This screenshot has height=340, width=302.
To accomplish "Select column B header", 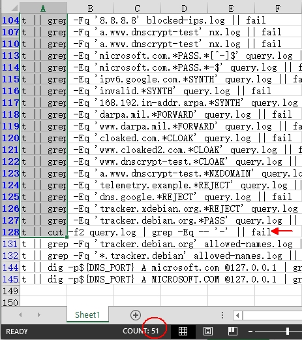I will pyautogui.click(x=90, y=8).
